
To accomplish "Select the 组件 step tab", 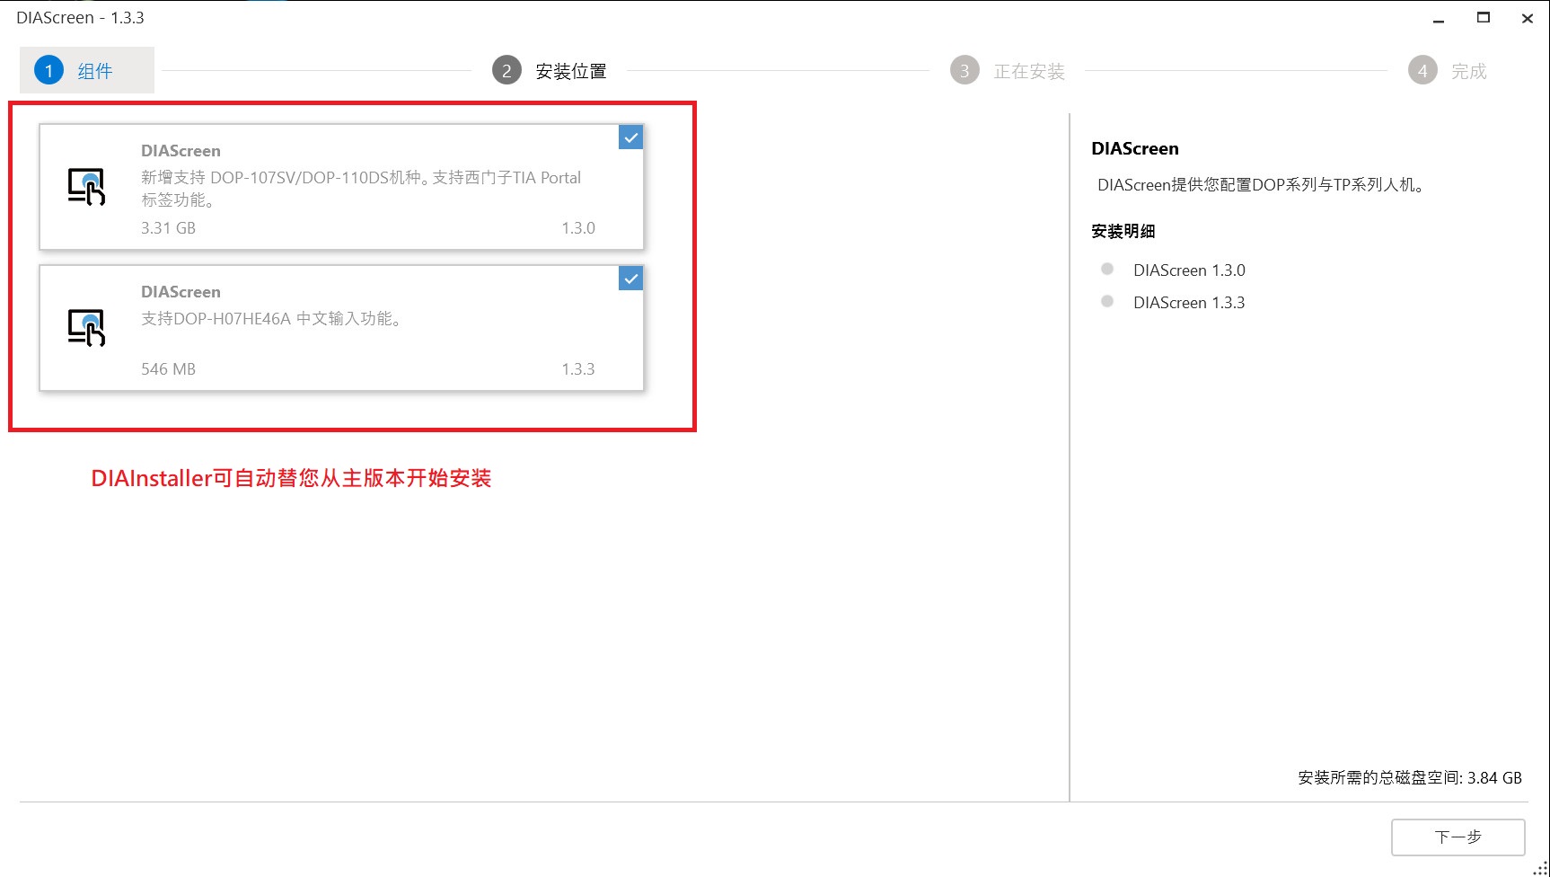I will click(94, 71).
